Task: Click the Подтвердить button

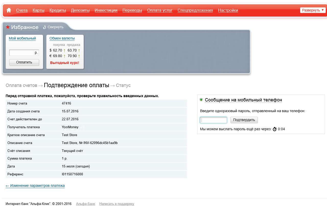Action: point(244,120)
